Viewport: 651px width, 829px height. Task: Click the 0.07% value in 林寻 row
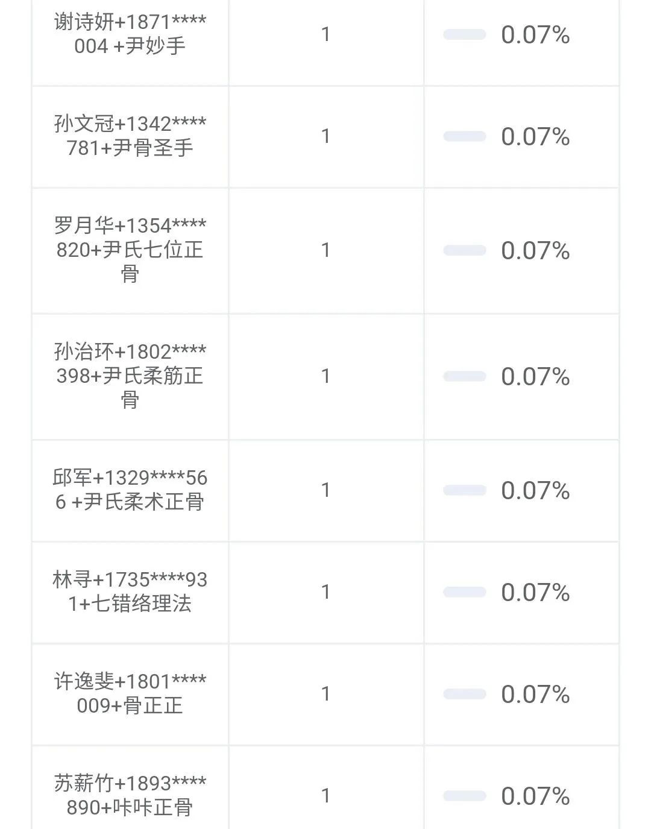coord(535,593)
